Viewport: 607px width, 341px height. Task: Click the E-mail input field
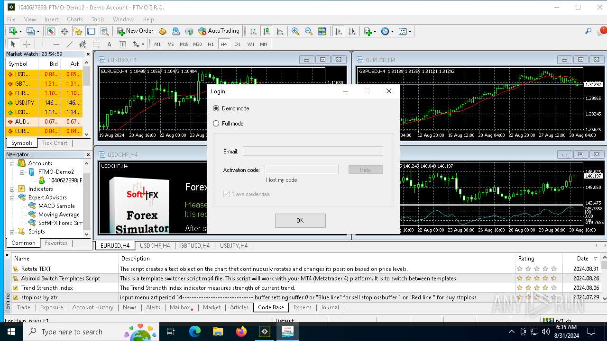(313, 151)
